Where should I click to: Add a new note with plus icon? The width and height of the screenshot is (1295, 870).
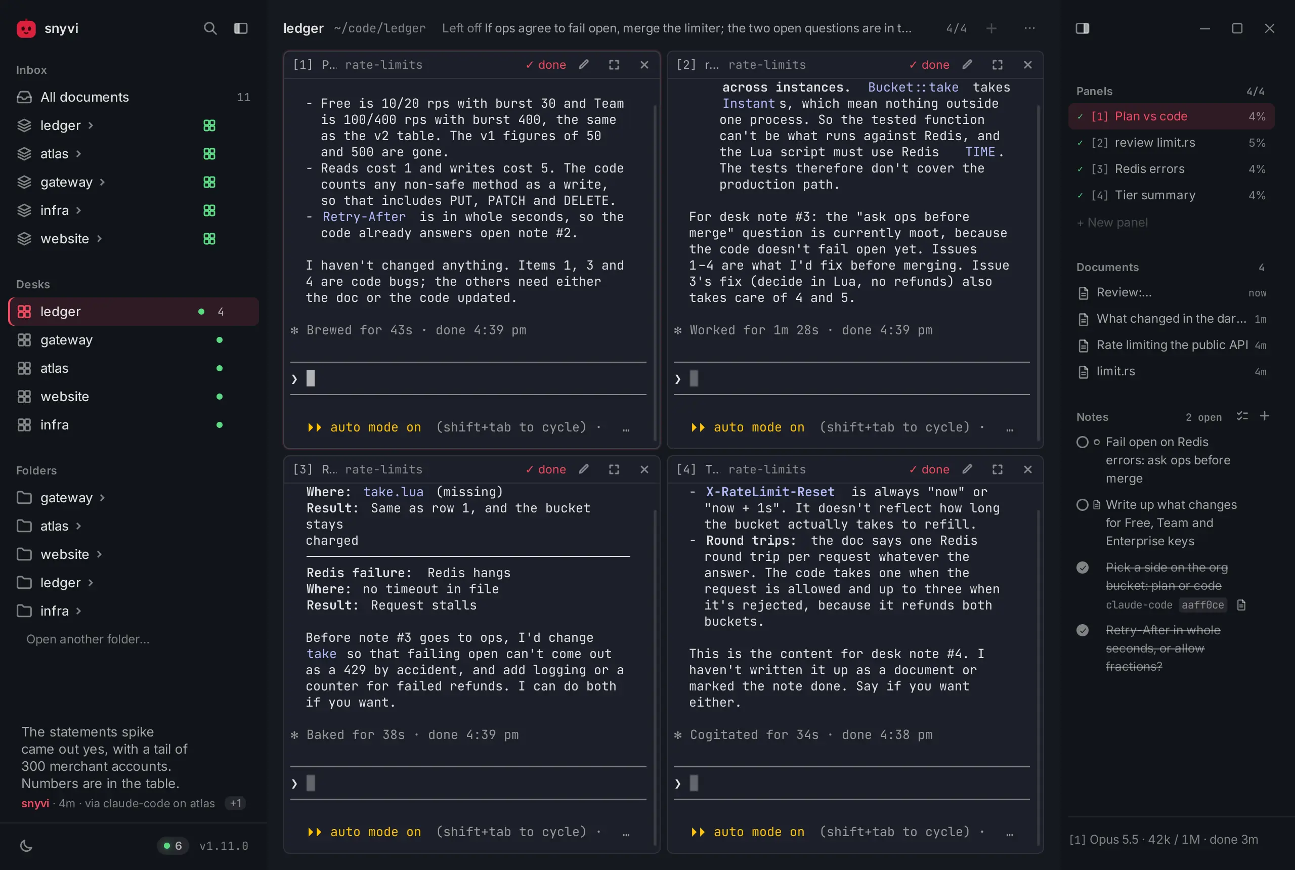[1265, 416]
